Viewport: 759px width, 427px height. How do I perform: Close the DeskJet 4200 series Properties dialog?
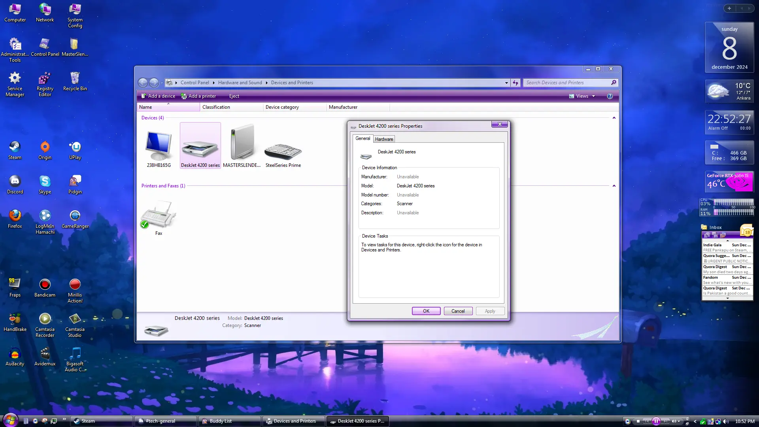point(500,124)
